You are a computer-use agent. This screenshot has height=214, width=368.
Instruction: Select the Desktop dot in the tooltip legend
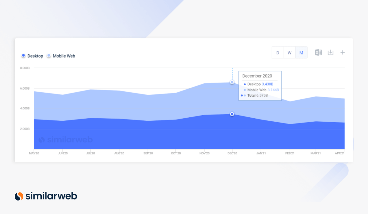coord(244,84)
